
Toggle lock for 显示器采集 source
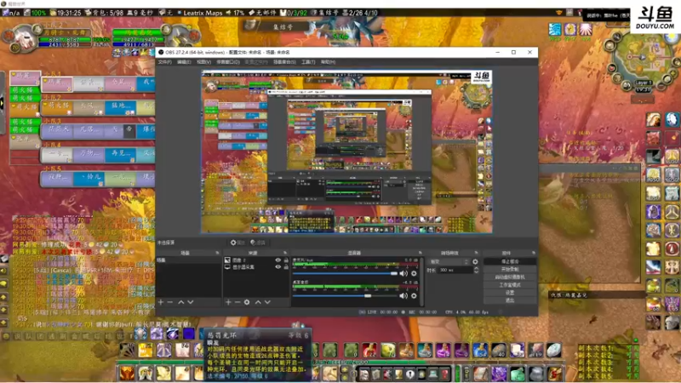coord(286,266)
